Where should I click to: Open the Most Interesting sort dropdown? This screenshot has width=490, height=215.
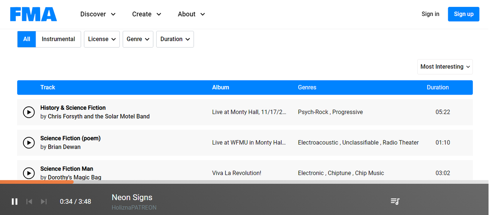click(x=445, y=67)
